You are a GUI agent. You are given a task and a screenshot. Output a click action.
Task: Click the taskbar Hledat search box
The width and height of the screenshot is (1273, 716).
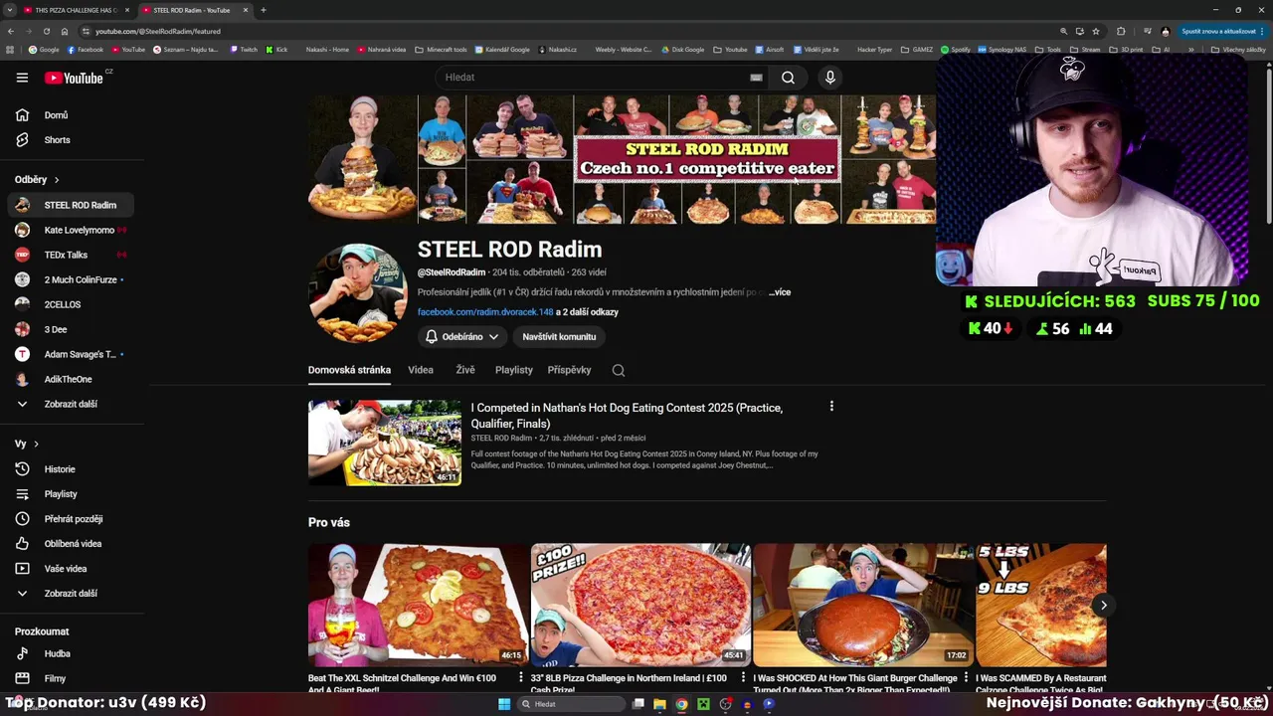click(571, 704)
